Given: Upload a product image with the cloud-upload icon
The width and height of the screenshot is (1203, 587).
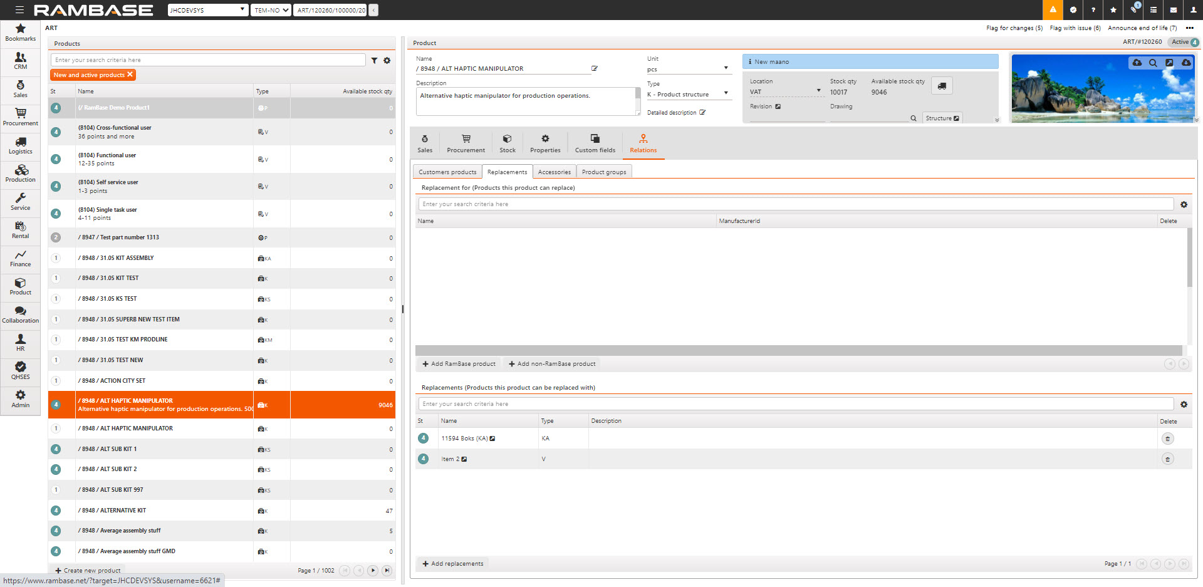Looking at the screenshot, I should point(1137,63).
